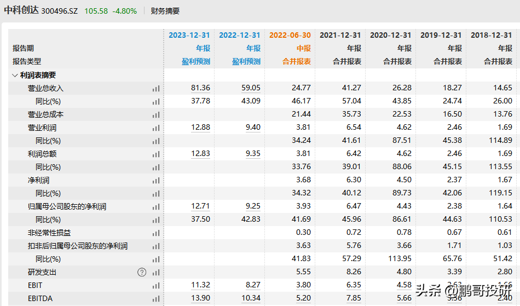The height and width of the screenshot is (306, 520).
Task: Open chart icon for 营业总收入 row
Action: click(156, 89)
